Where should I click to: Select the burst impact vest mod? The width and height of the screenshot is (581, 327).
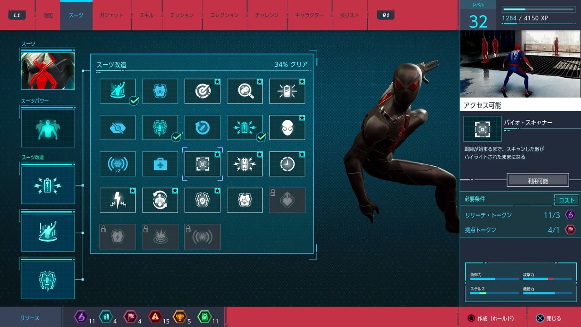click(x=245, y=200)
